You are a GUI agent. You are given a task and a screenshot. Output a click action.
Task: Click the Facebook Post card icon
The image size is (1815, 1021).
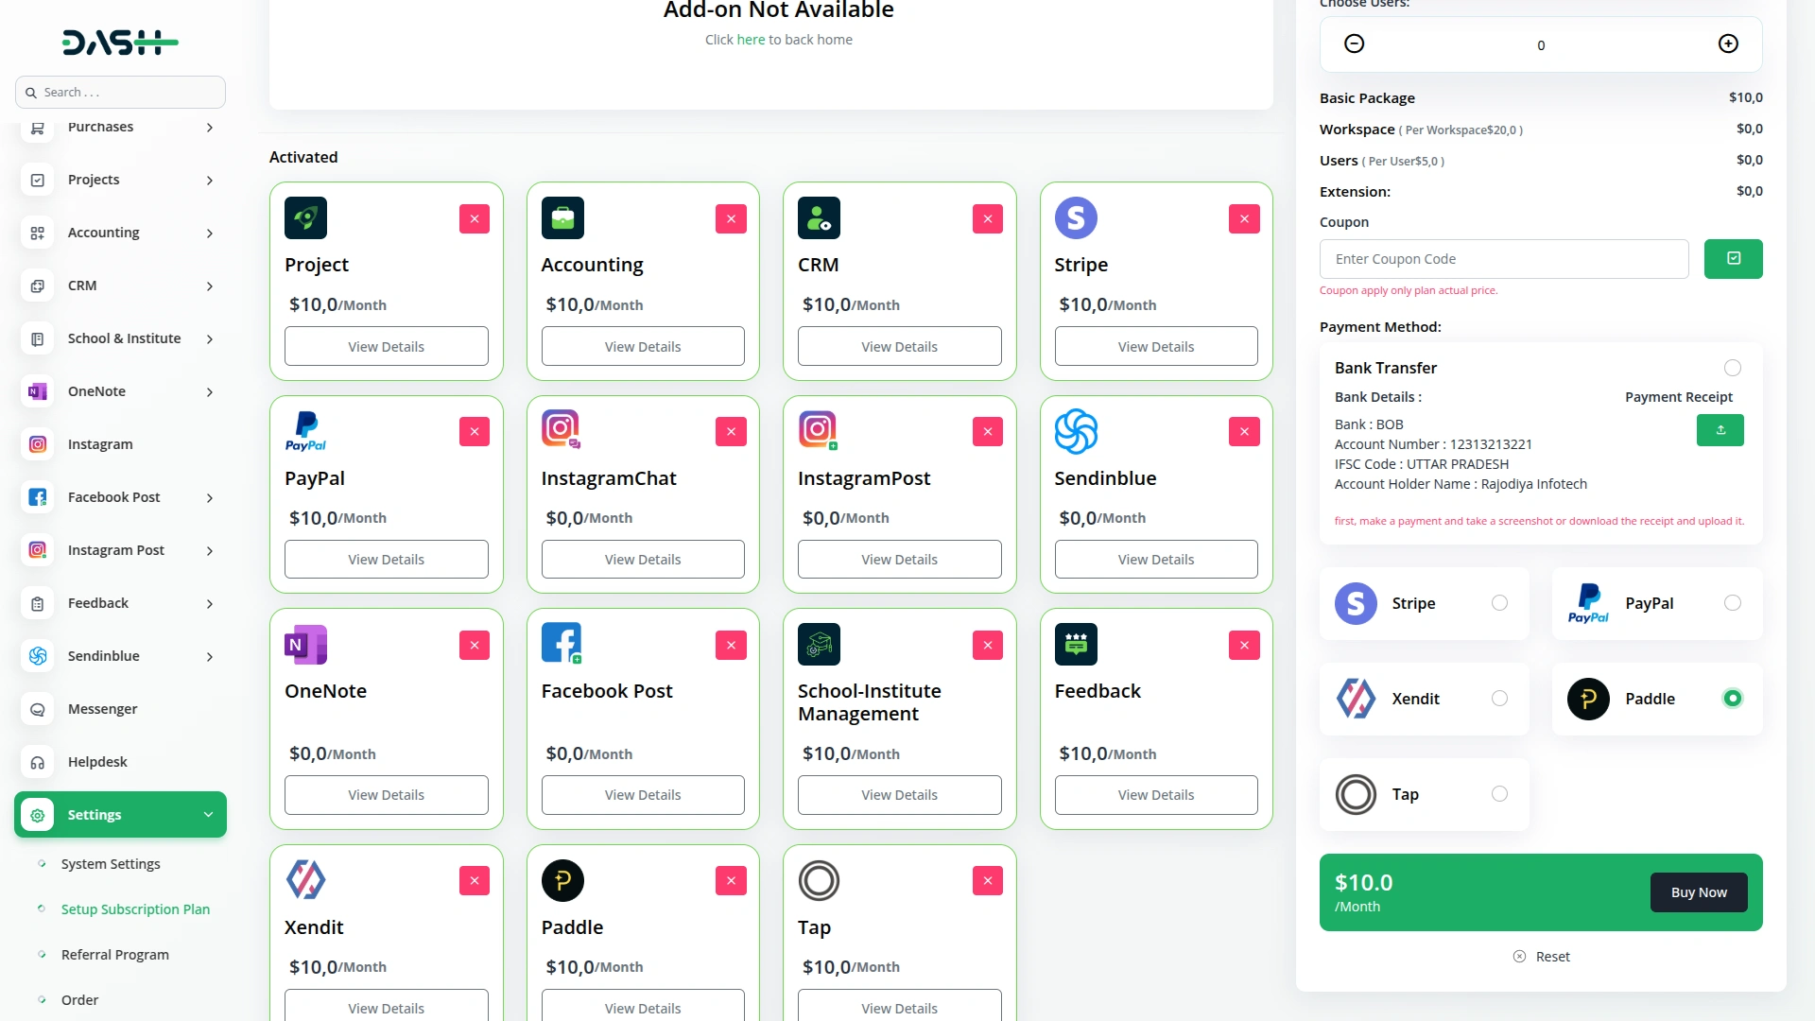(x=562, y=644)
